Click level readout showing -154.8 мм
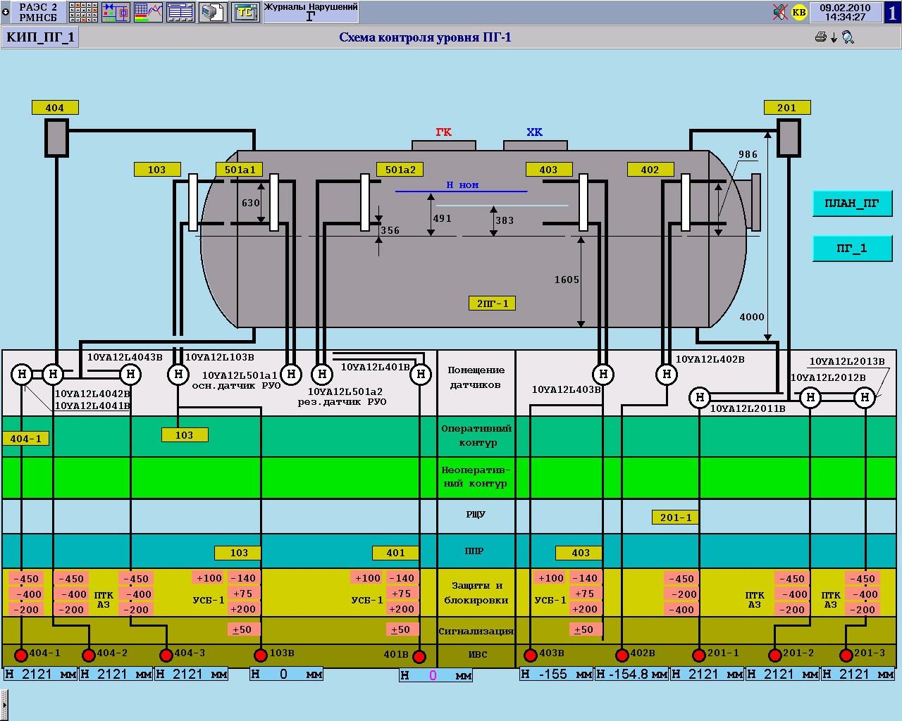This screenshot has height=721, width=902. tap(632, 675)
